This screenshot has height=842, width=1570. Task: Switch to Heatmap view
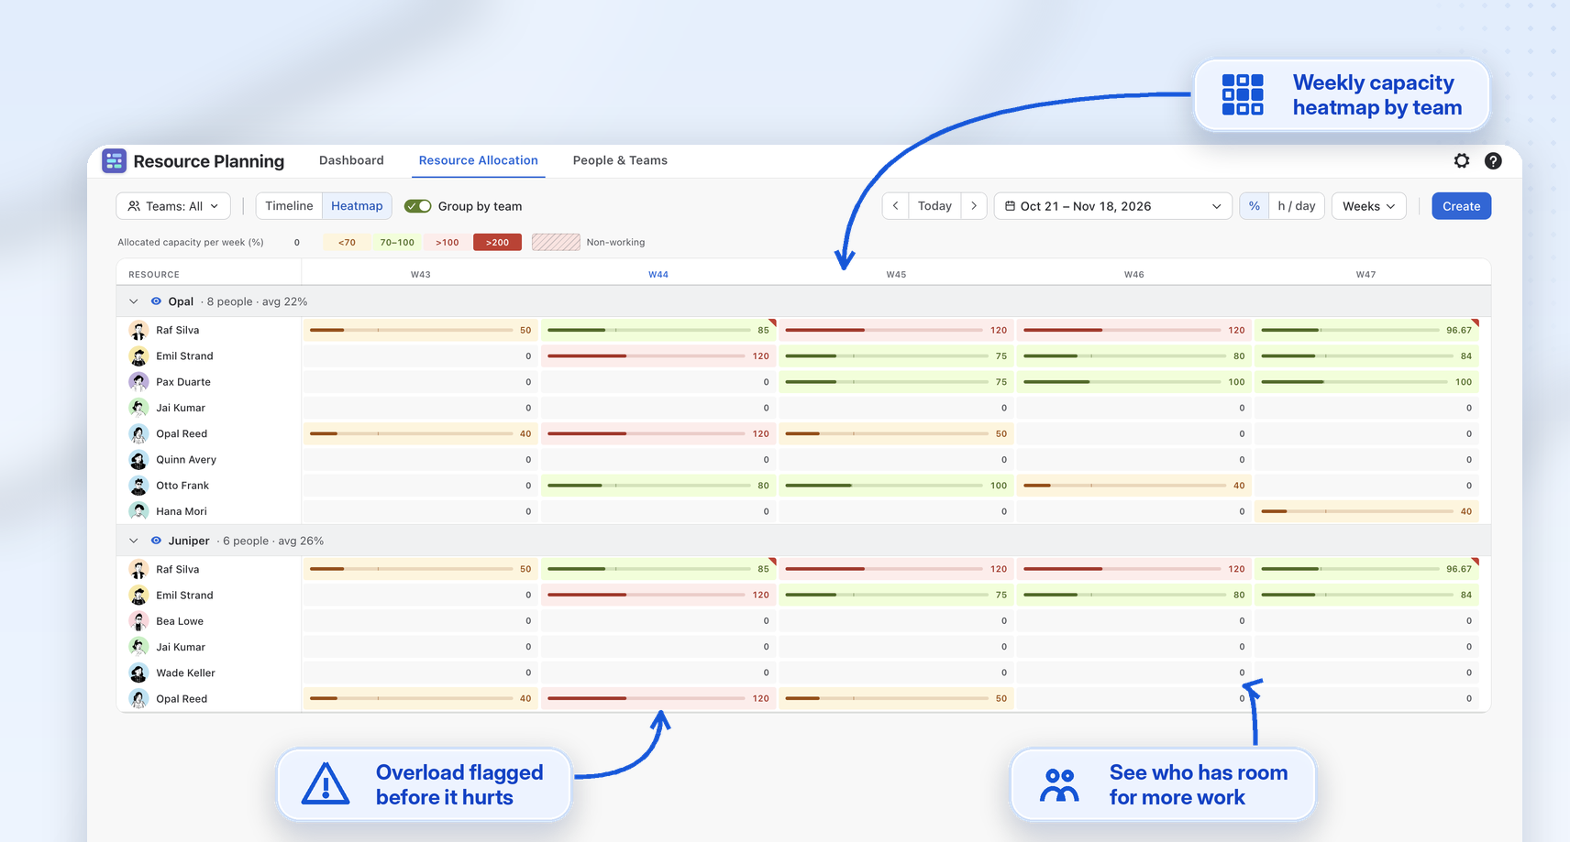[357, 206]
